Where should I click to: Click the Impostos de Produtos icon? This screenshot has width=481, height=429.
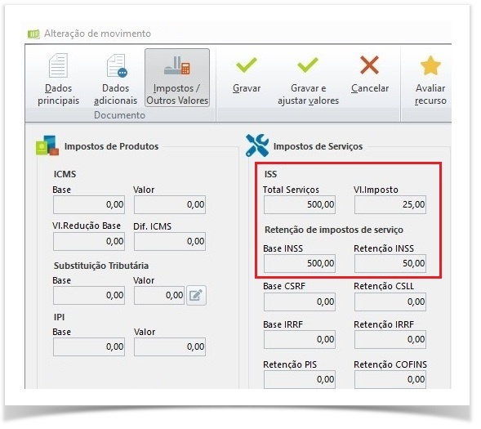click(x=47, y=145)
